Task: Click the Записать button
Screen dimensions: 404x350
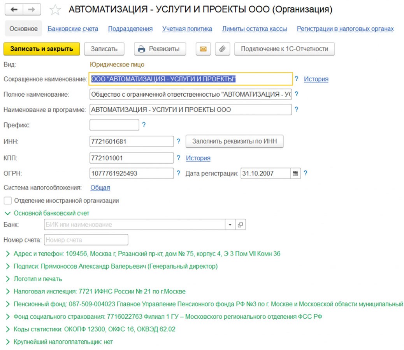Action: pyautogui.click(x=104, y=49)
